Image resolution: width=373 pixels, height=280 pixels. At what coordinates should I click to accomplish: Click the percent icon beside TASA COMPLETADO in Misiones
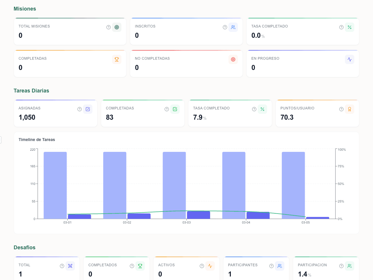350,27
